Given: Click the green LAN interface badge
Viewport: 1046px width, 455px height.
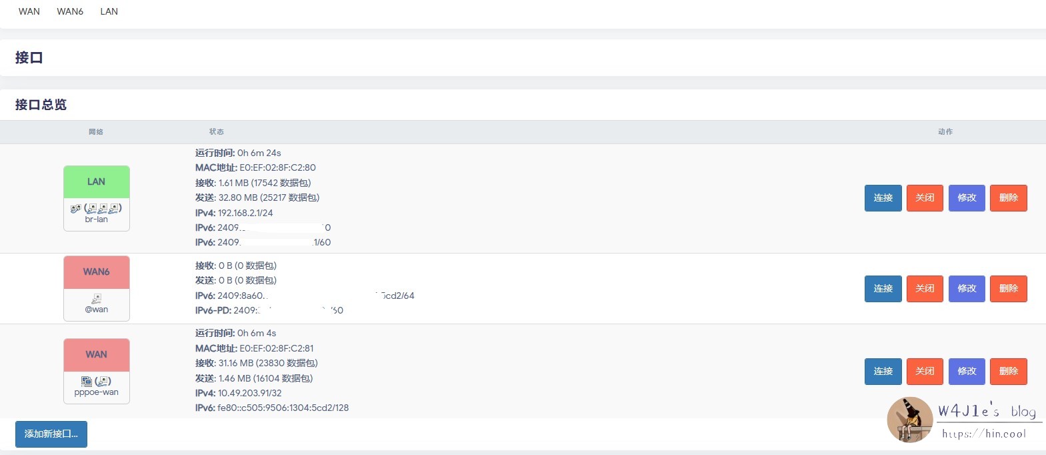Looking at the screenshot, I should [x=97, y=182].
